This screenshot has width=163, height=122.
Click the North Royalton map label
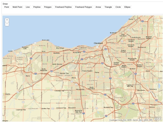pyautogui.click(x=91, y=88)
